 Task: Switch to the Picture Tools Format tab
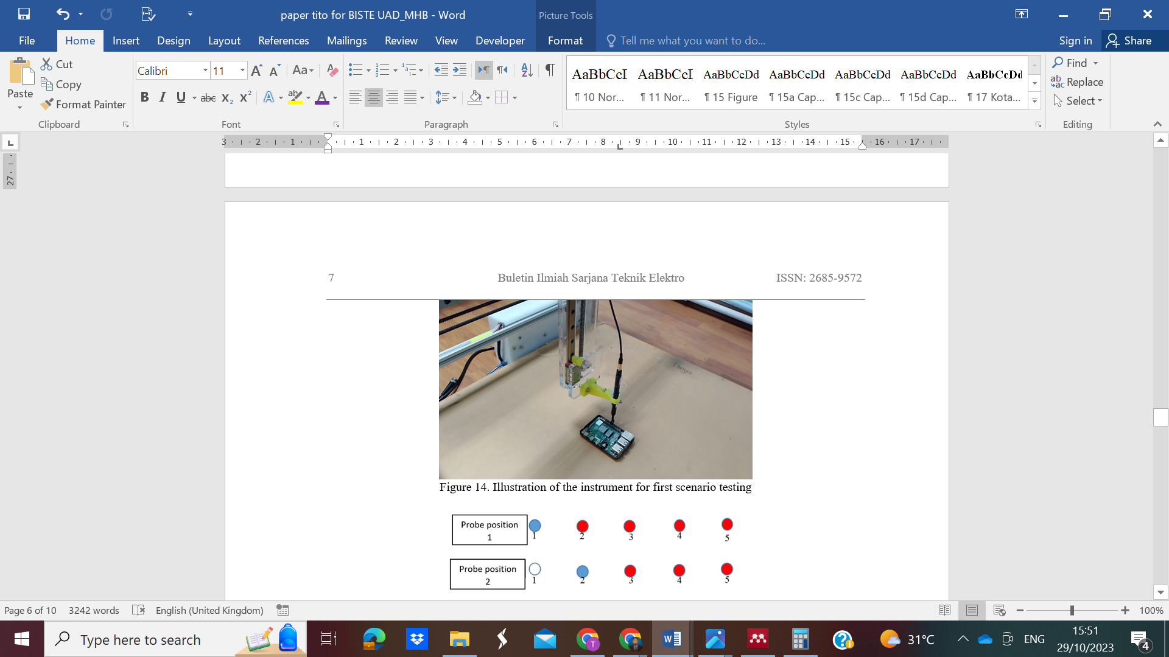coord(565,41)
